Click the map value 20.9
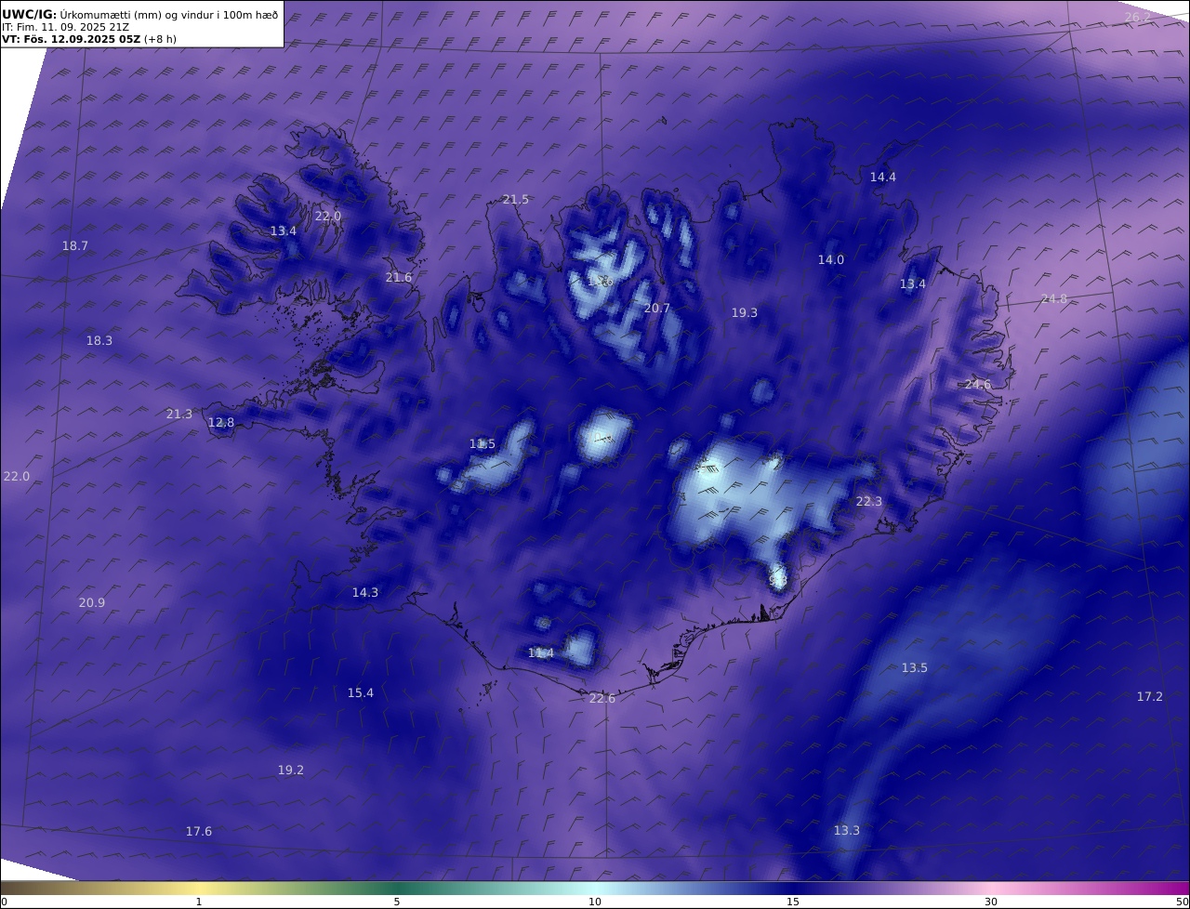This screenshot has height=909, width=1190. 92,602
